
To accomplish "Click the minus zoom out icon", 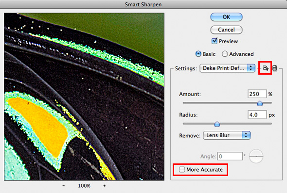I will click(x=64, y=186).
